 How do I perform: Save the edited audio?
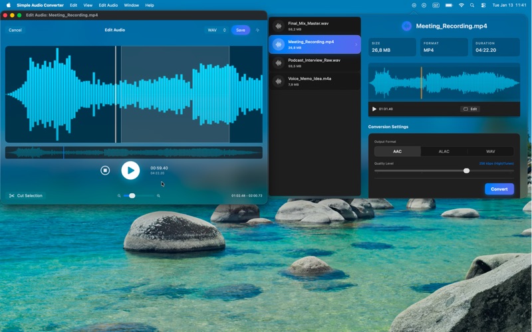tap(241, 30)
